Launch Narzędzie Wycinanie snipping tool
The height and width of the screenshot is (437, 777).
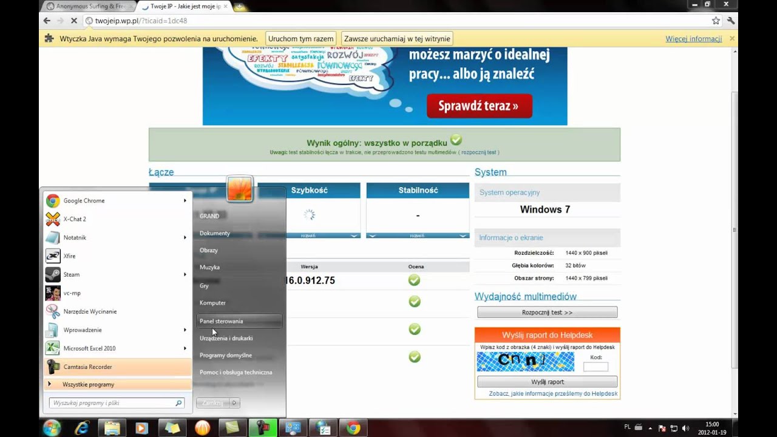click(118, 311)
